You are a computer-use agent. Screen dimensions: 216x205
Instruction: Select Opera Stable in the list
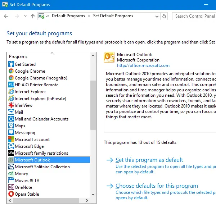[x=49, y=194]
